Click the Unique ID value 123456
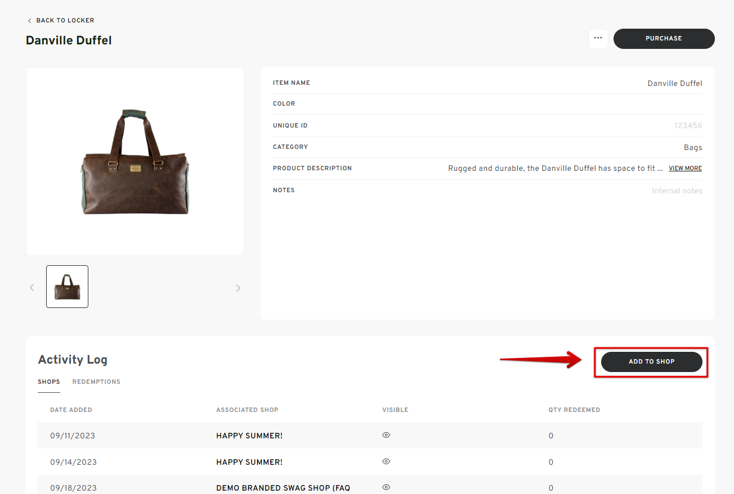Image resolution: width=734 pixels, height=494 pixels. coord(688,126)
